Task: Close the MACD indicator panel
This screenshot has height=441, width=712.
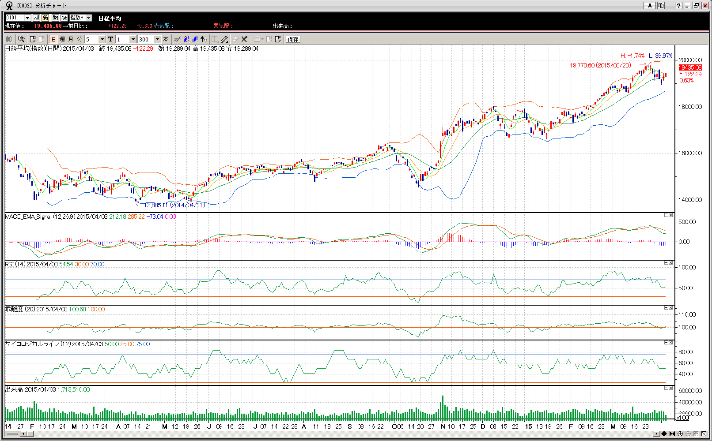Action: tap(670, 215)
